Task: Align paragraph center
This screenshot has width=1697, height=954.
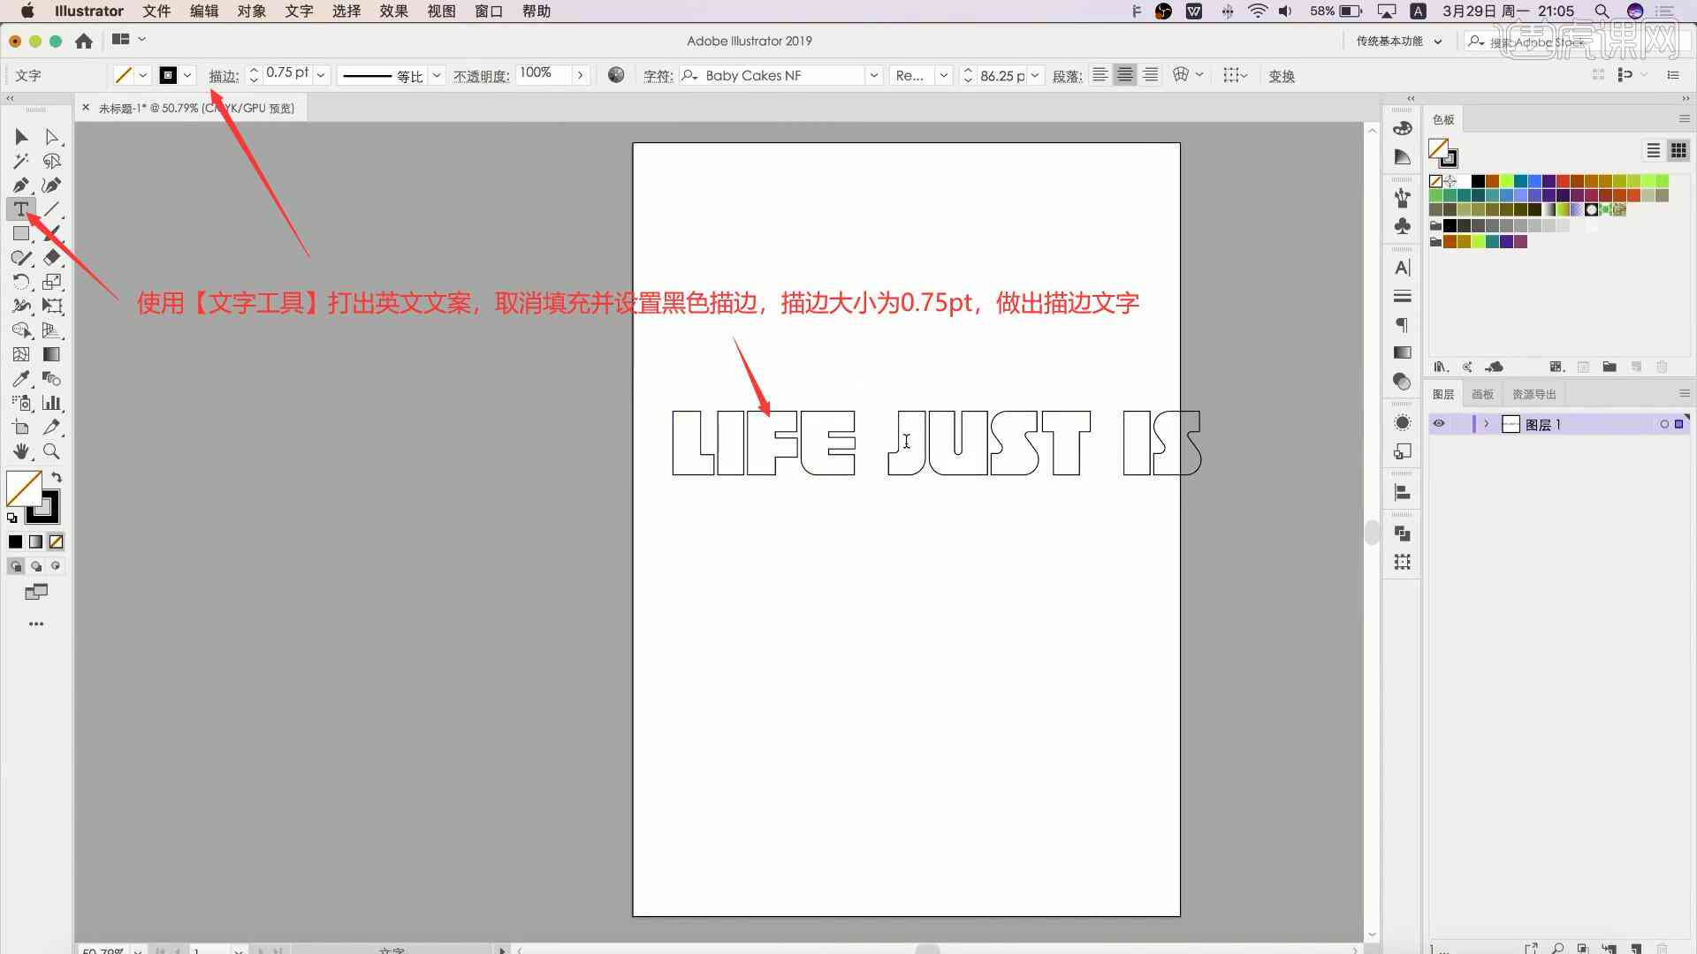Action: click(1125, 75)
